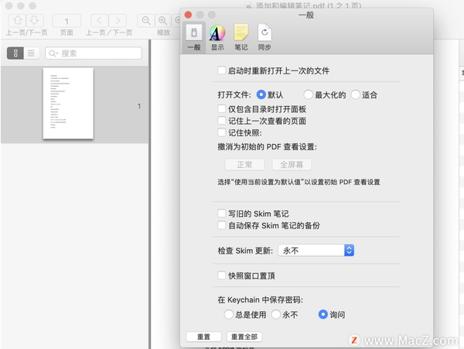Switch sidebar to table of contents list
464x349 pixels.
point(31,53)
